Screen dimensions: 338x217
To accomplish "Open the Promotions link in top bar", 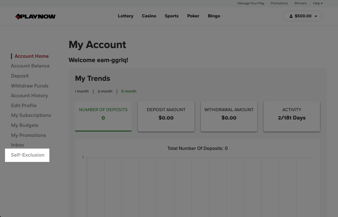I will click(279, 3).
